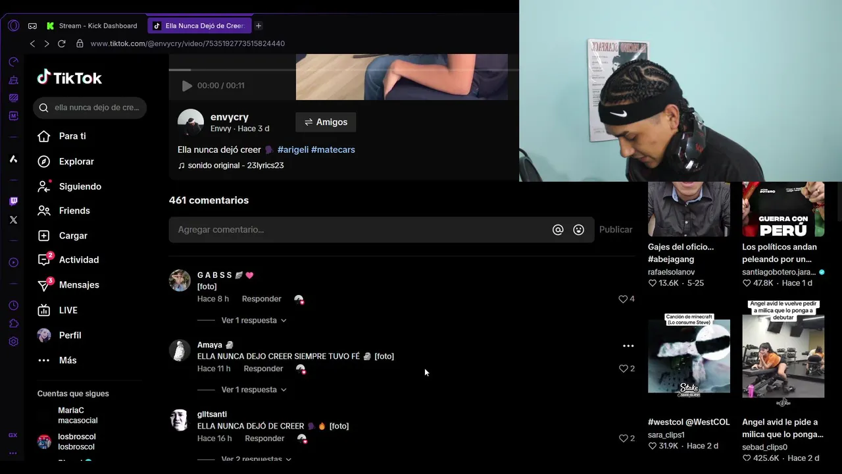Open more options dots on Amaya's comment
This screenshot has height=474, width=842.
click(628, 346)
